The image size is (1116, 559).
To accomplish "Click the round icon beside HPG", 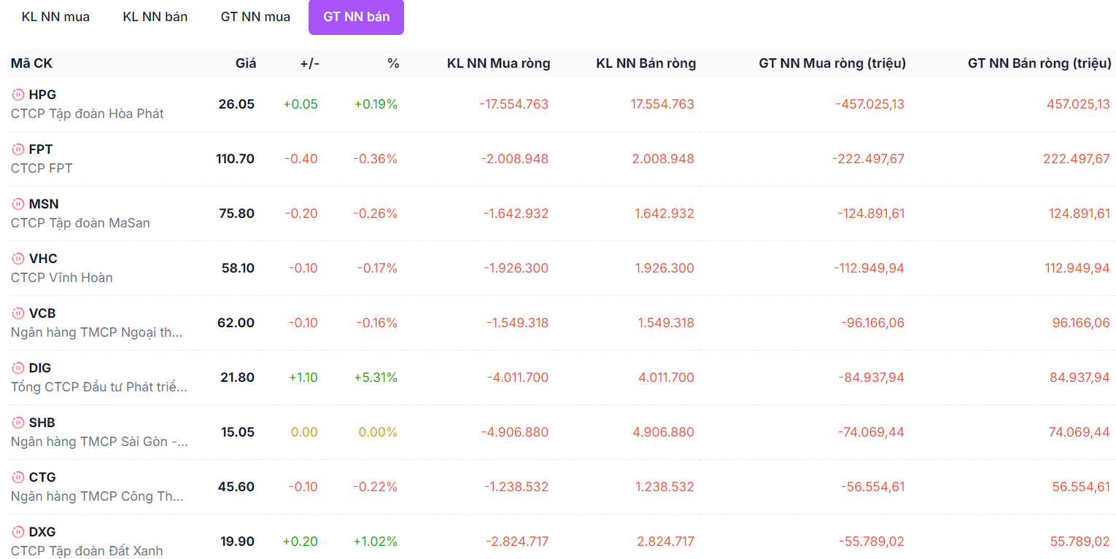I will click(18, 95).
